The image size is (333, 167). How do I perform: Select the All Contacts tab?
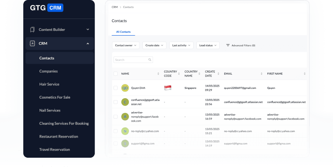point(123,32)
